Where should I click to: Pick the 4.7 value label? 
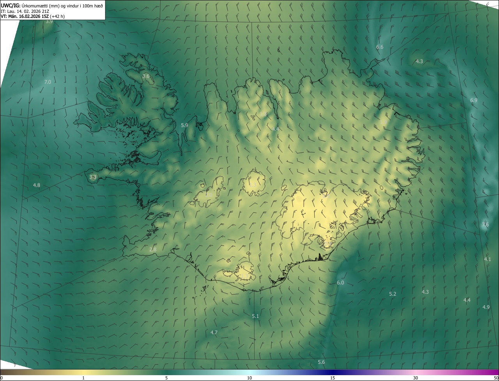214,332
